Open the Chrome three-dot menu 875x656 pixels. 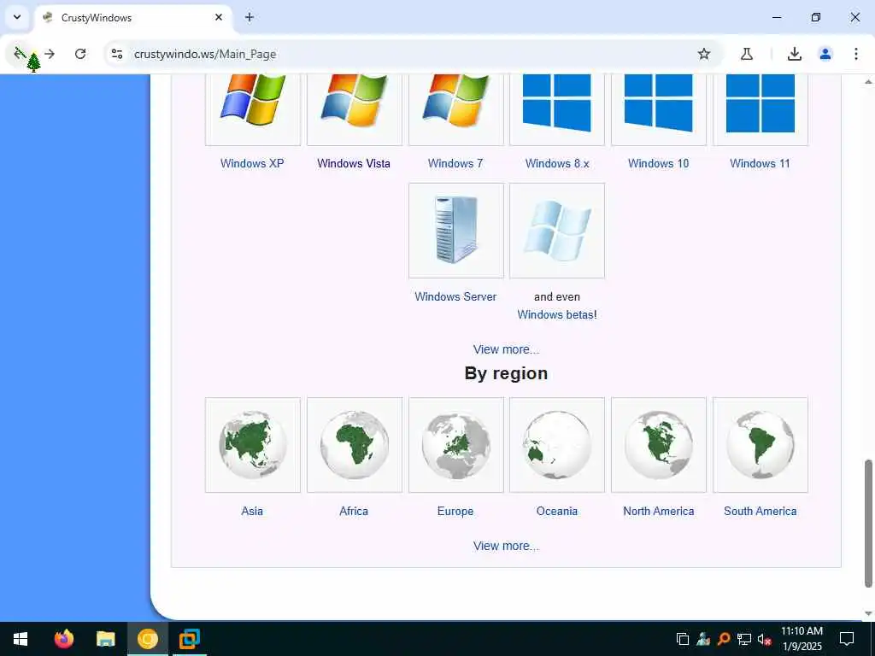coord(856,54)
